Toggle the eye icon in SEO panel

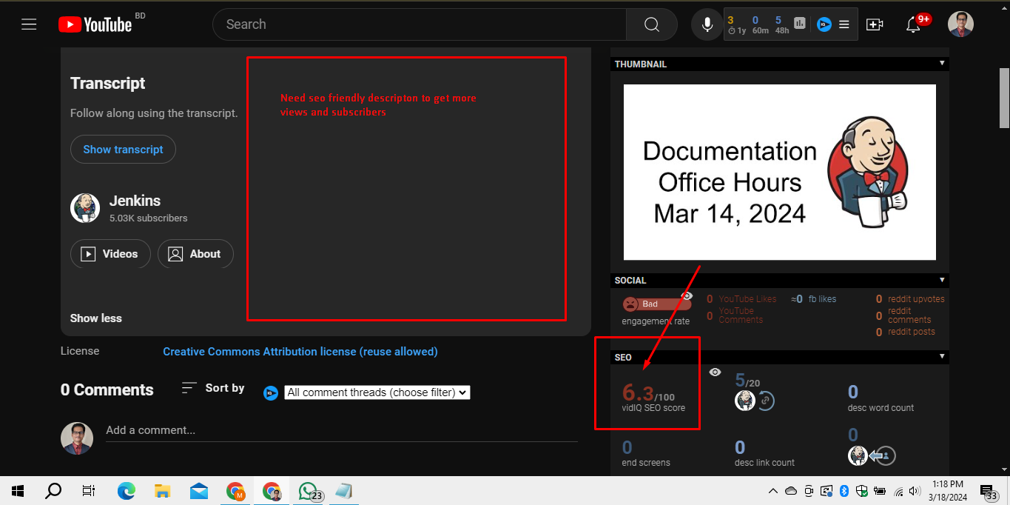pyautogui.click(x=715, y=372)
